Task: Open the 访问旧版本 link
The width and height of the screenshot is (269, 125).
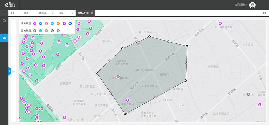Action: [241, 5]
